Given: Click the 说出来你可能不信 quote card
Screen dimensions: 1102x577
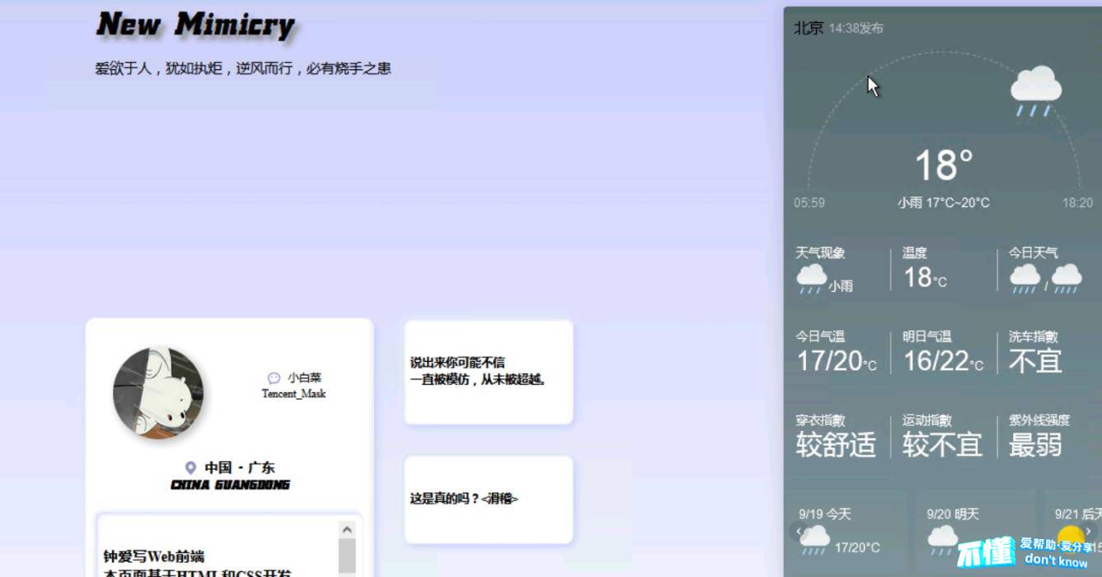Looking at the screenshot, I should pyautogui.click(x=488, y=372).
